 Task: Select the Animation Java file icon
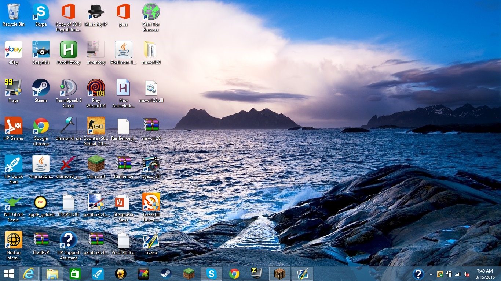(x=41, y=167)
